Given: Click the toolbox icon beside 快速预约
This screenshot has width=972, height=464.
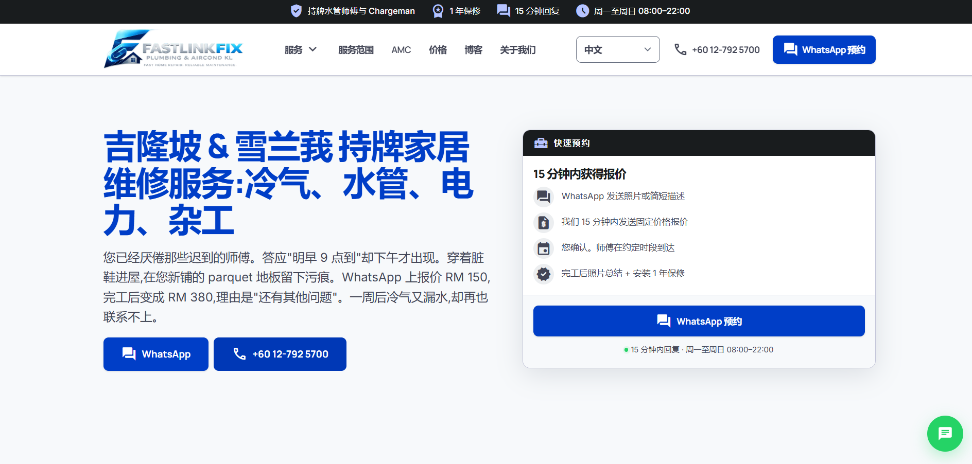Looking at the screenshot, I should (x=541, y=143).
